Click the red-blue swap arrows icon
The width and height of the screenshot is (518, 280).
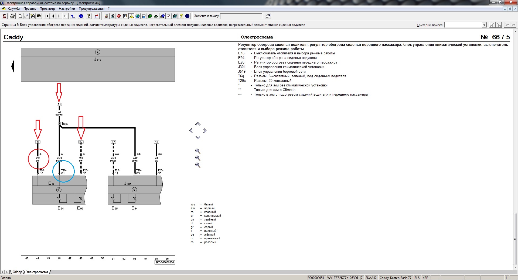pyautogui.click(x=97, y=16)
